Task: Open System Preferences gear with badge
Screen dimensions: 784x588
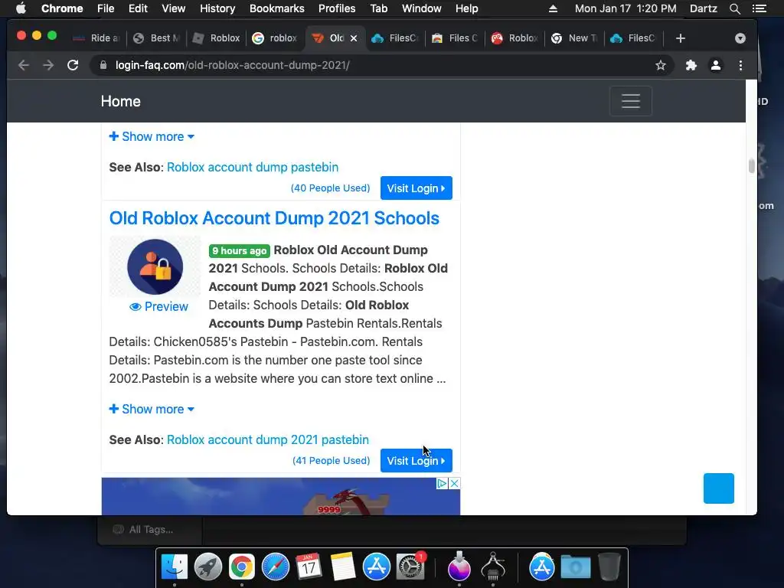Action: 410,567
